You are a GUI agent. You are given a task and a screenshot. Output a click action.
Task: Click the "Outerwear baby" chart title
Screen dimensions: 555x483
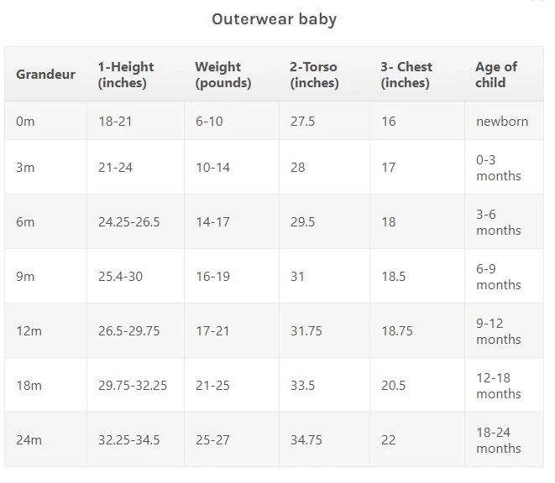click(x=274, y=19)
